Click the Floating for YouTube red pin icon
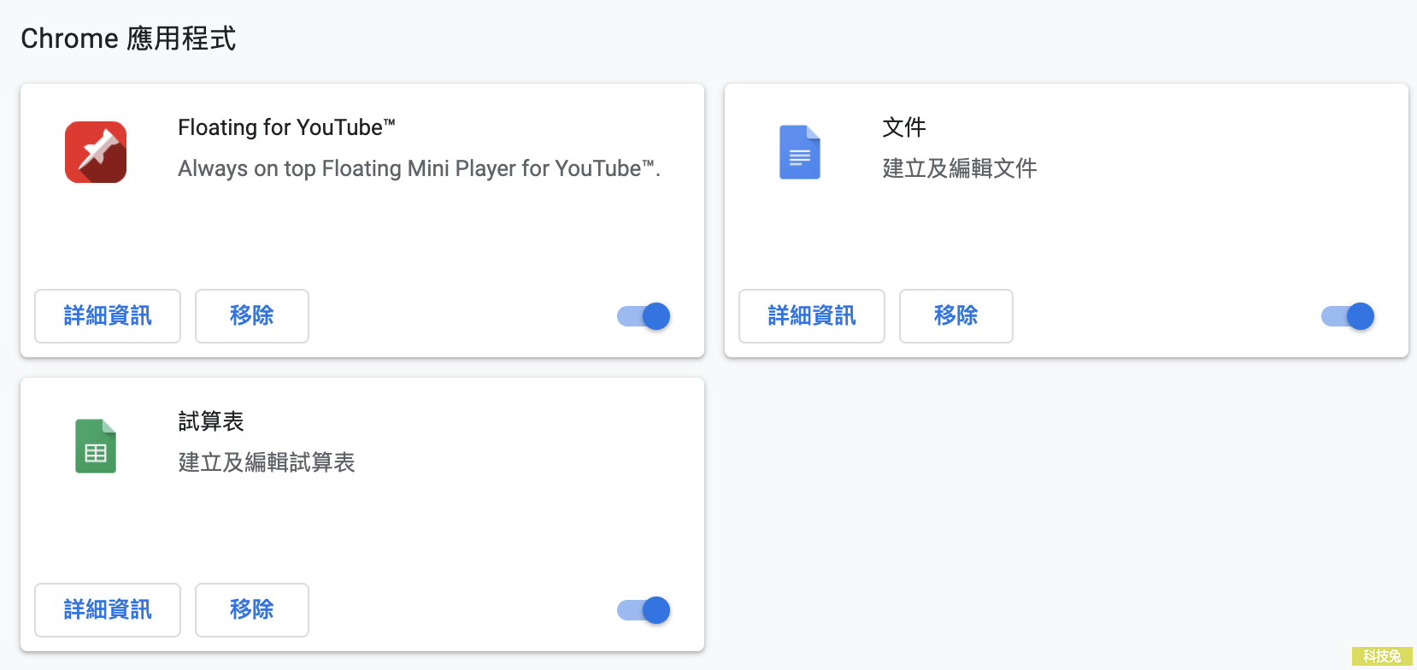 [96, 152]
